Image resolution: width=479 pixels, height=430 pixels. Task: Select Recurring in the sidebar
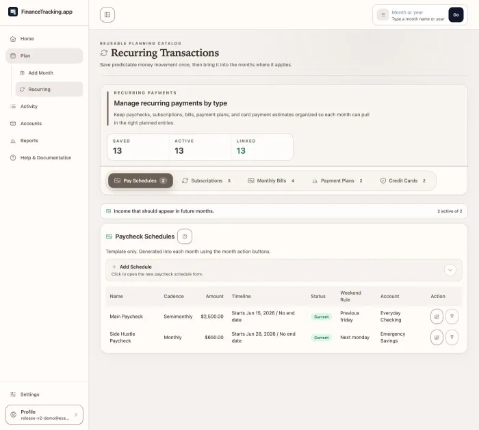click(49, 90)
